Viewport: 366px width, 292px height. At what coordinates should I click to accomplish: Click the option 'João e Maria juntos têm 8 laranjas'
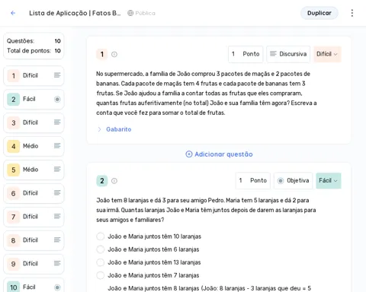pos(209,288)
